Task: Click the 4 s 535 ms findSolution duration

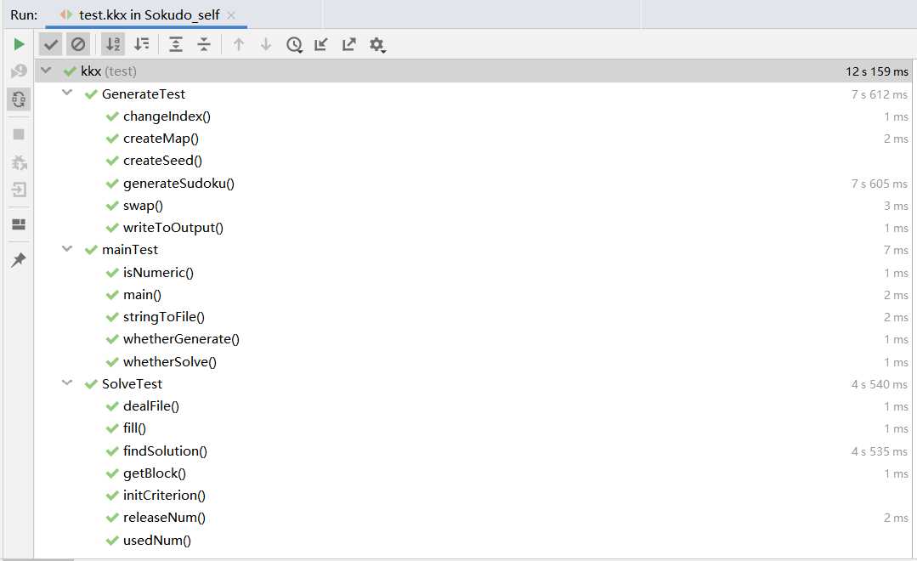Action: 879,451
